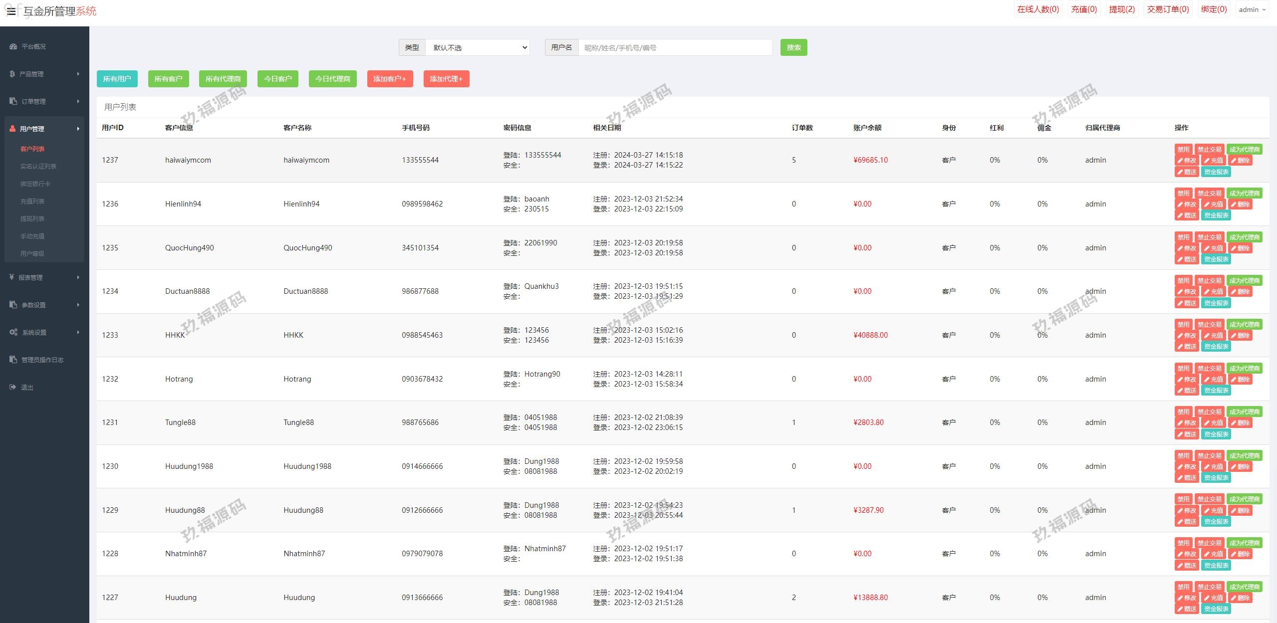1277x623 pixels.
Task: Click the 退出 logout icon in sidebar
Action: click(13, 387)
